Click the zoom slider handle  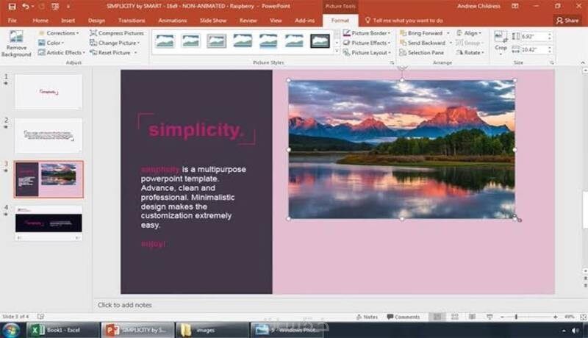tap(517, 317)
